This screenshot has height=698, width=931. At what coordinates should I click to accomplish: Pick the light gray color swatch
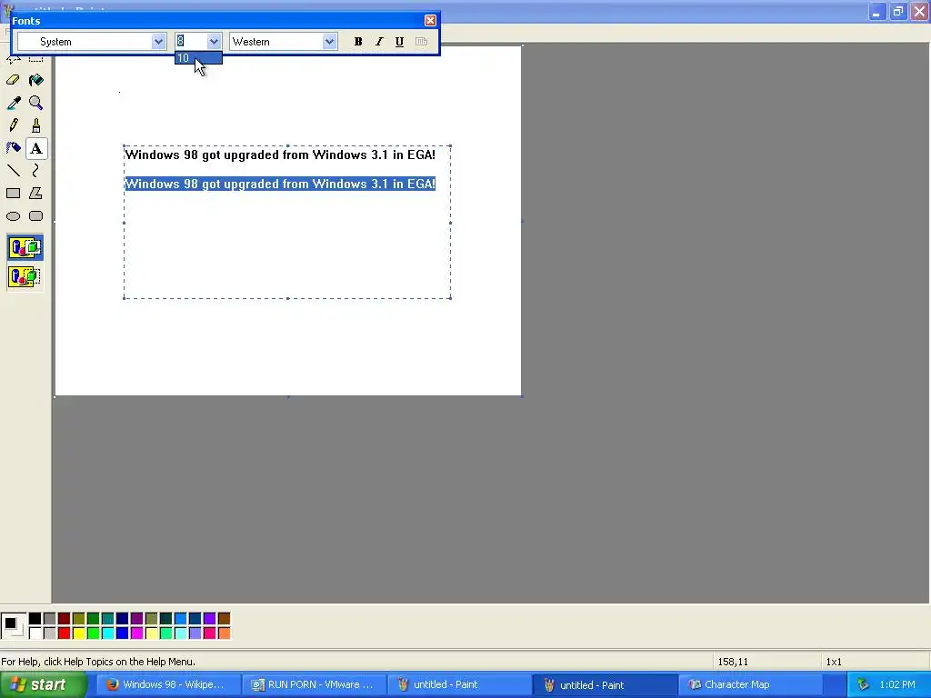(x=49, y=633)
